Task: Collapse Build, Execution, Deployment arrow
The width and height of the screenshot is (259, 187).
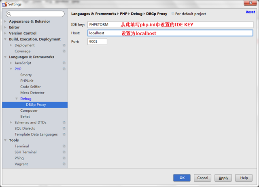Action: coord(5,39)
